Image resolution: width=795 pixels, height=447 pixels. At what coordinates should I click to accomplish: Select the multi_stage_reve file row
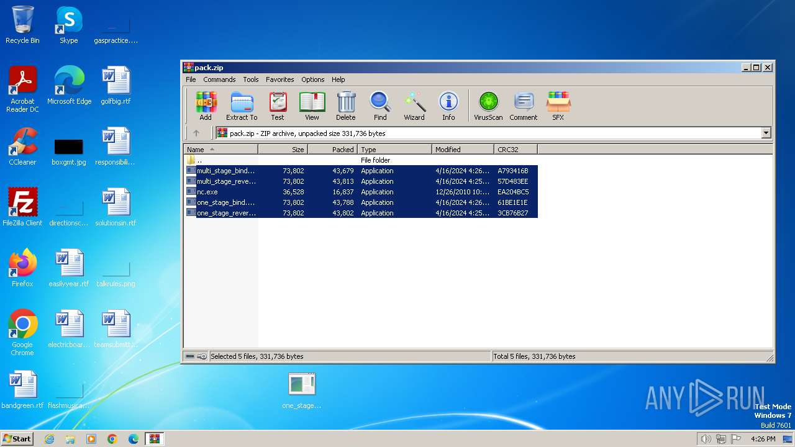click(x=360, y=181)
